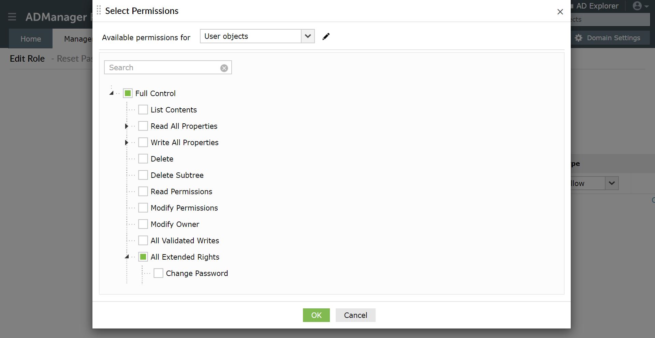Expand the Write All Properties node

[x=127, y=143]
